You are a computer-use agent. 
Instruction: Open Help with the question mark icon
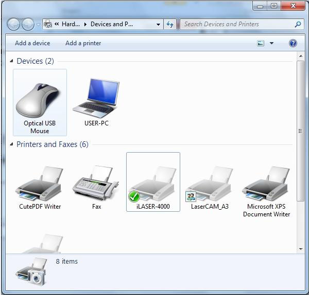point(293,43)
